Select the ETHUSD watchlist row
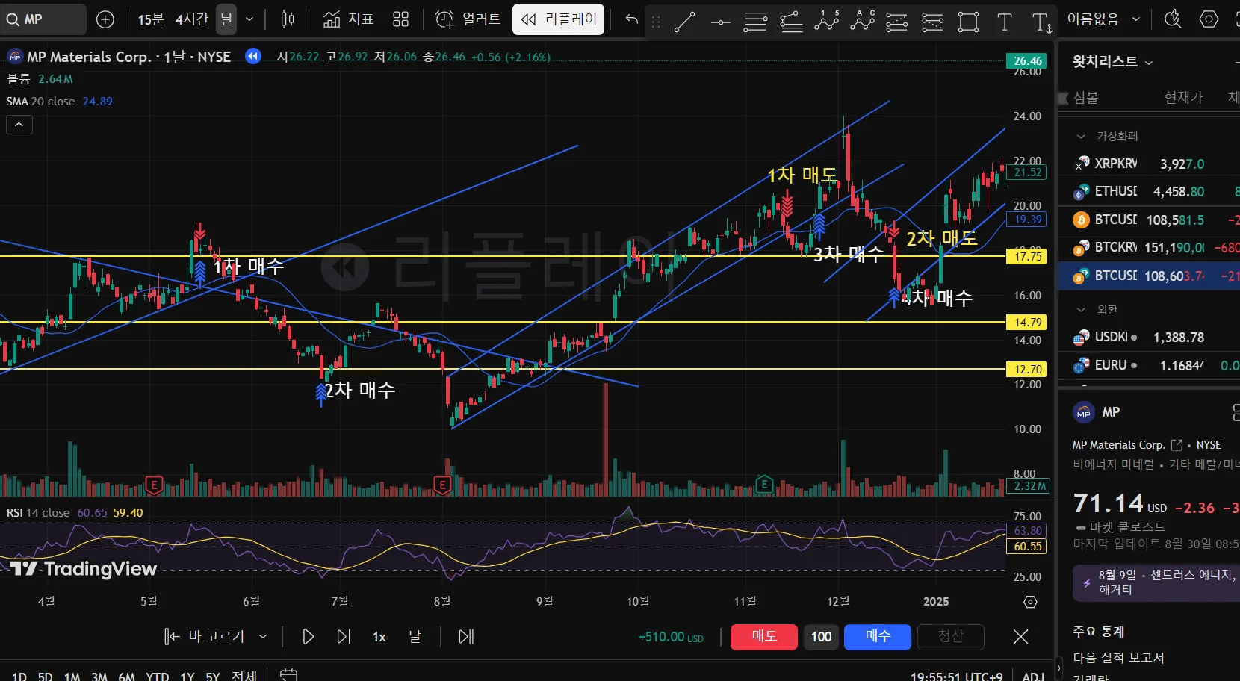This screenshot has width=1240, height=681. [1149, 192]
